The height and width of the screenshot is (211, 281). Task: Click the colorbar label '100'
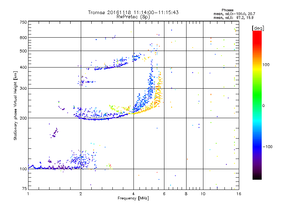tap(266, 65)
